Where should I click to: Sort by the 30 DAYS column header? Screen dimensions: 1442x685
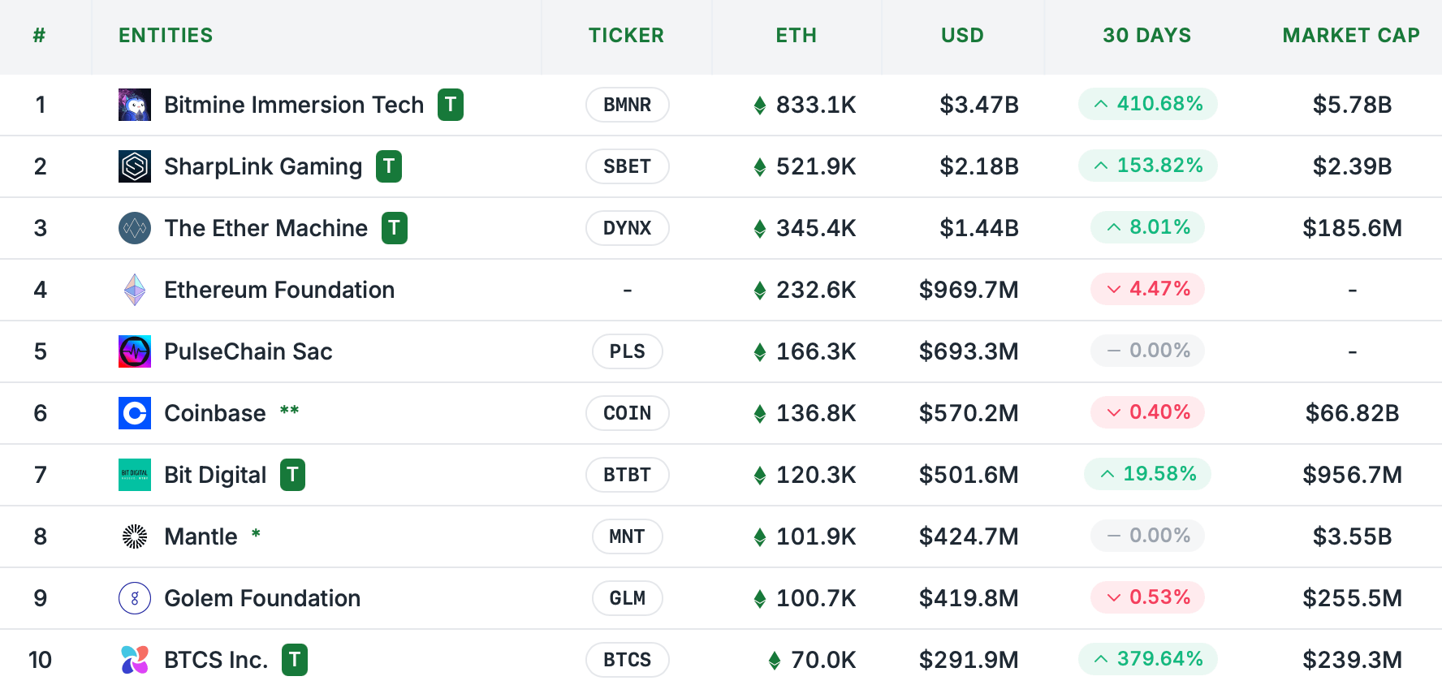(x=1147, y=35)
